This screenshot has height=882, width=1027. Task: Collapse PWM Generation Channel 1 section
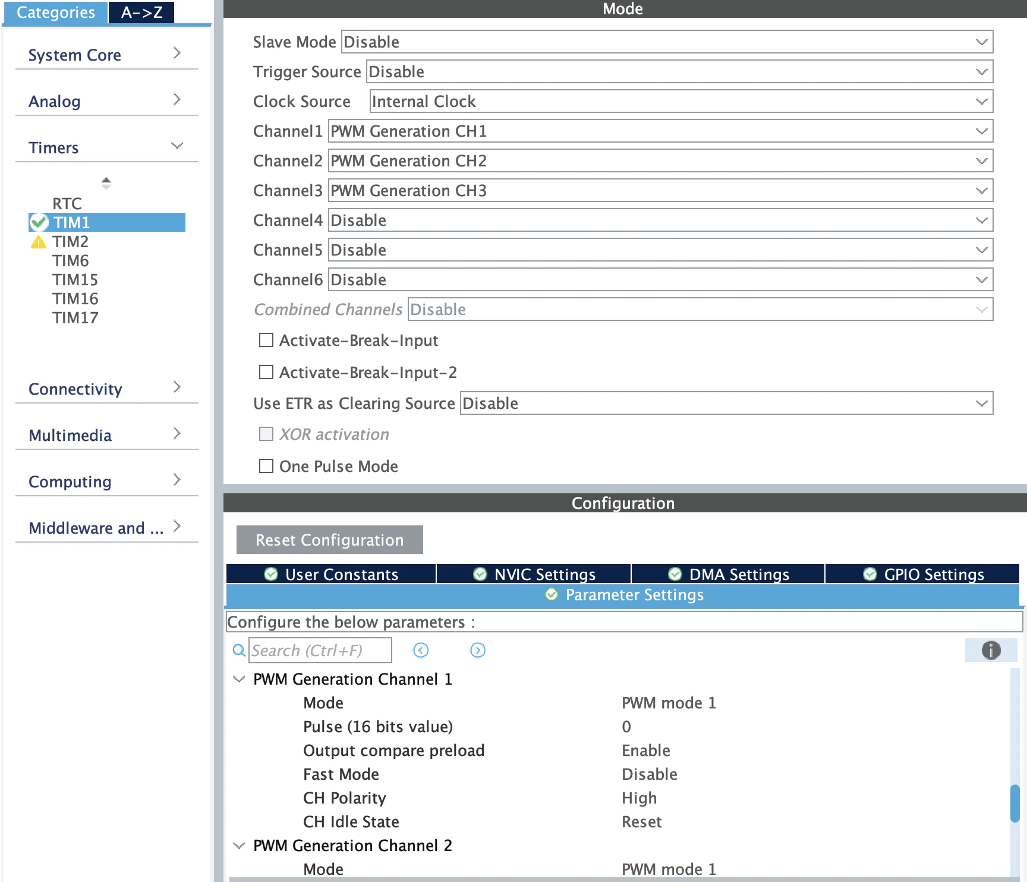(239, 679)
